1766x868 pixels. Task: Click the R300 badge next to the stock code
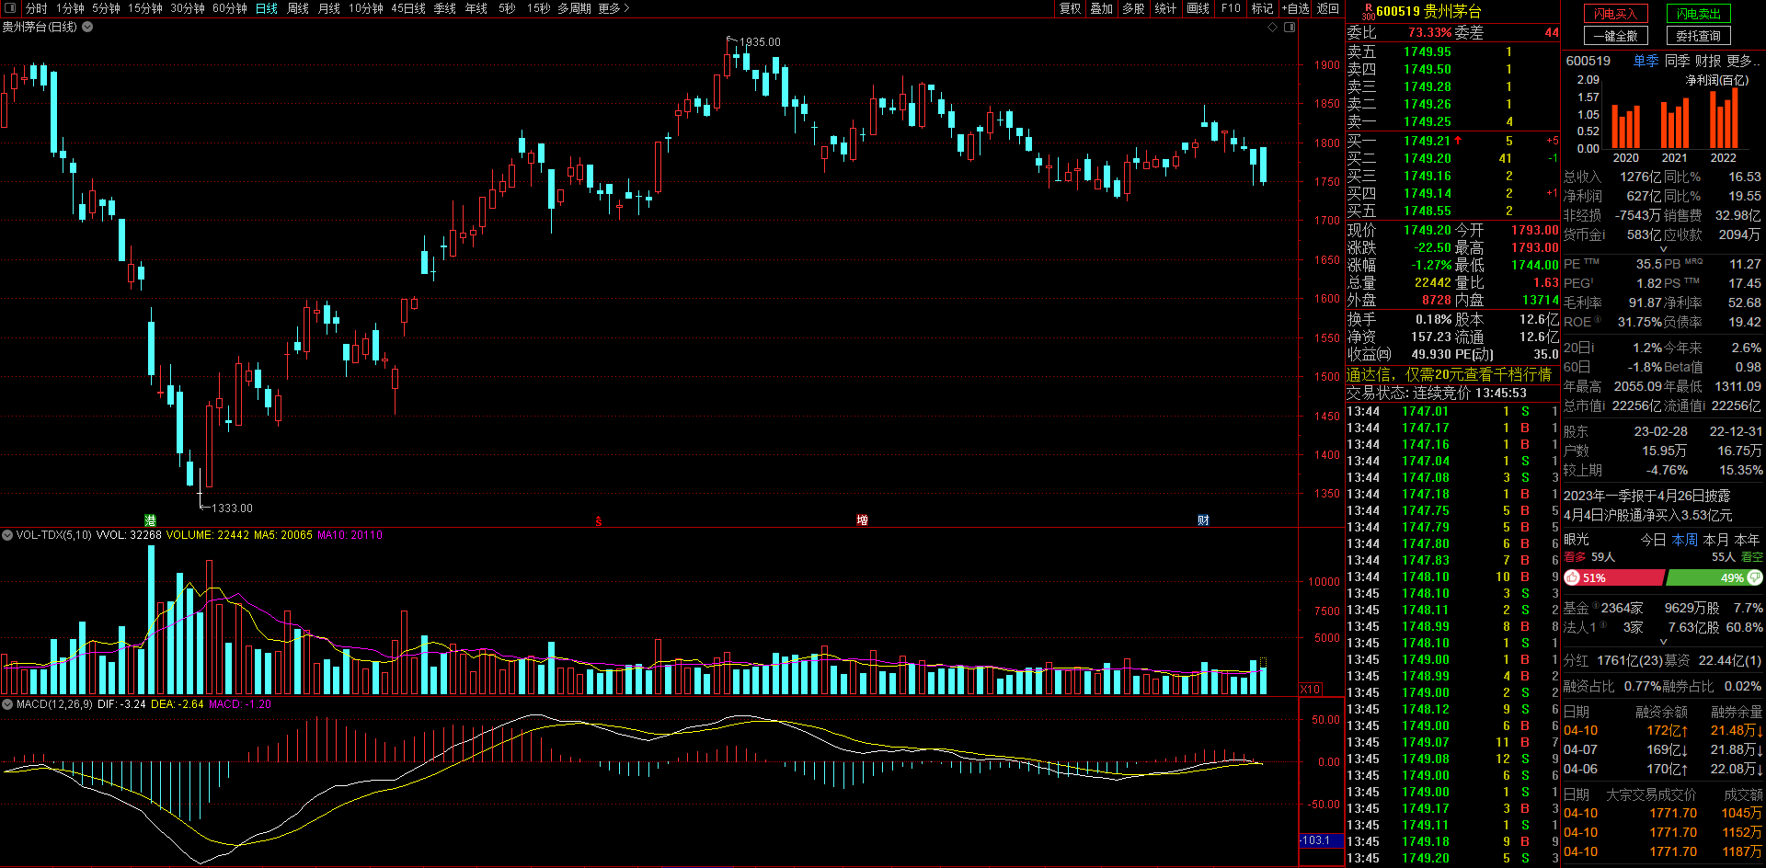click(x=1368, y=11)
